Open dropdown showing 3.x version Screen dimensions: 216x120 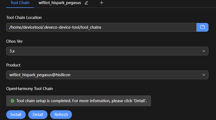pyautogui.click(x=105, y=51)
